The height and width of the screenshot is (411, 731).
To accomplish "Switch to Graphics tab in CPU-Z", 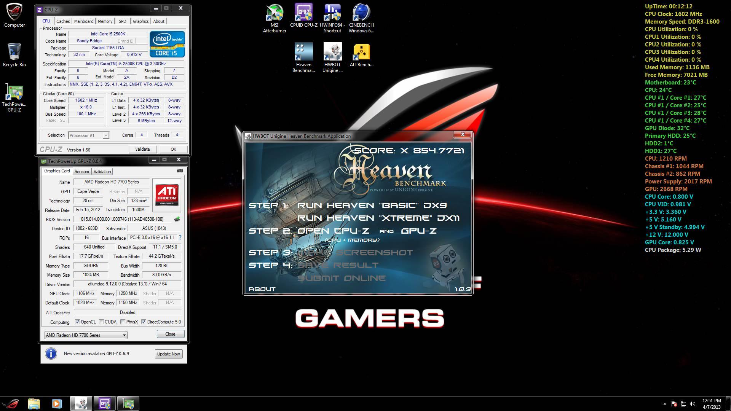I will click(141, 21).
